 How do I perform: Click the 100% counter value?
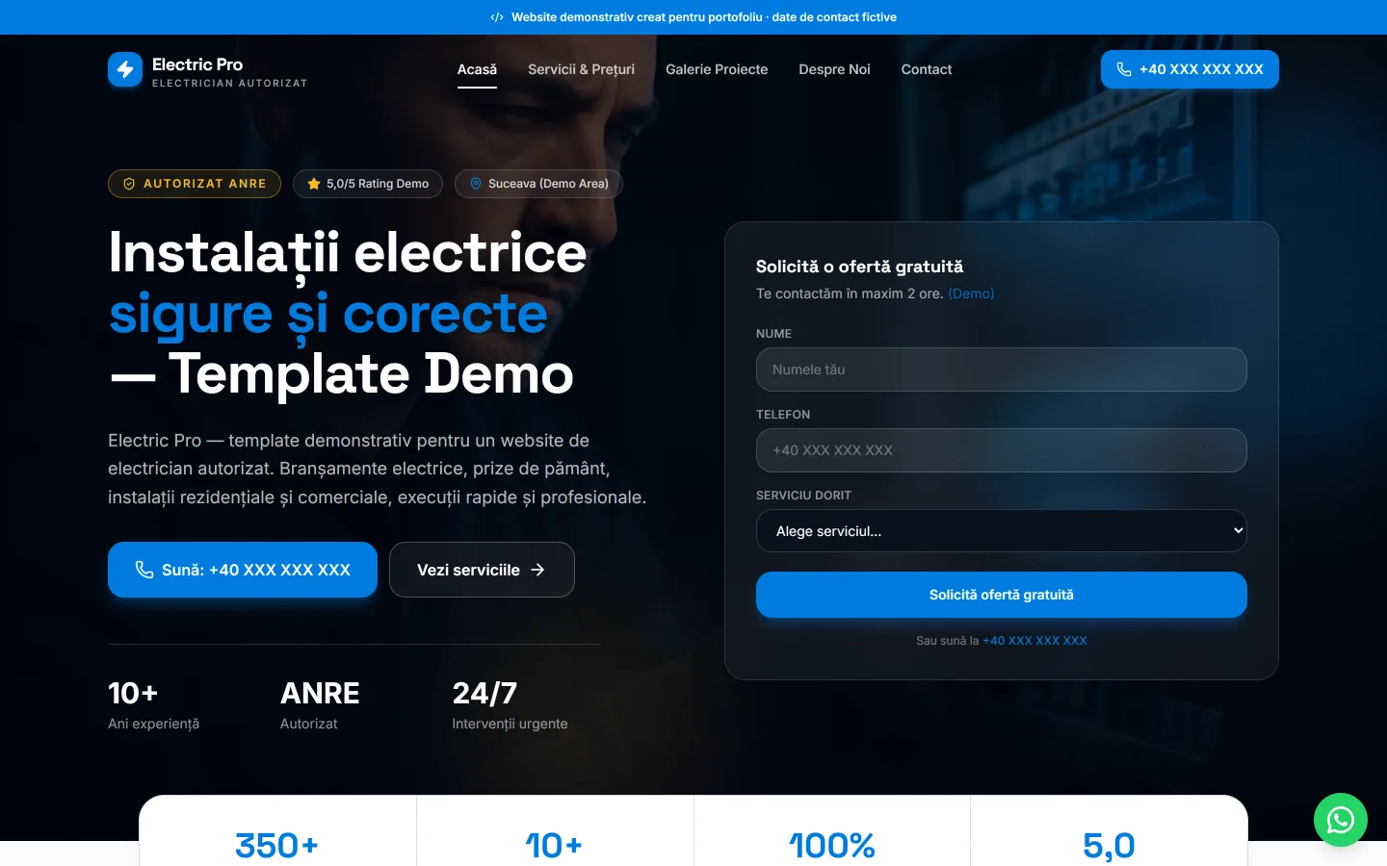[x=832, y=846]
